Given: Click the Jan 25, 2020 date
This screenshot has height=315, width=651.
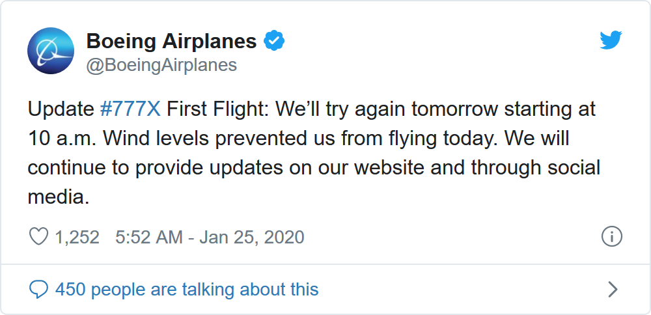Looking at the screenshot, I should point(252,237).
